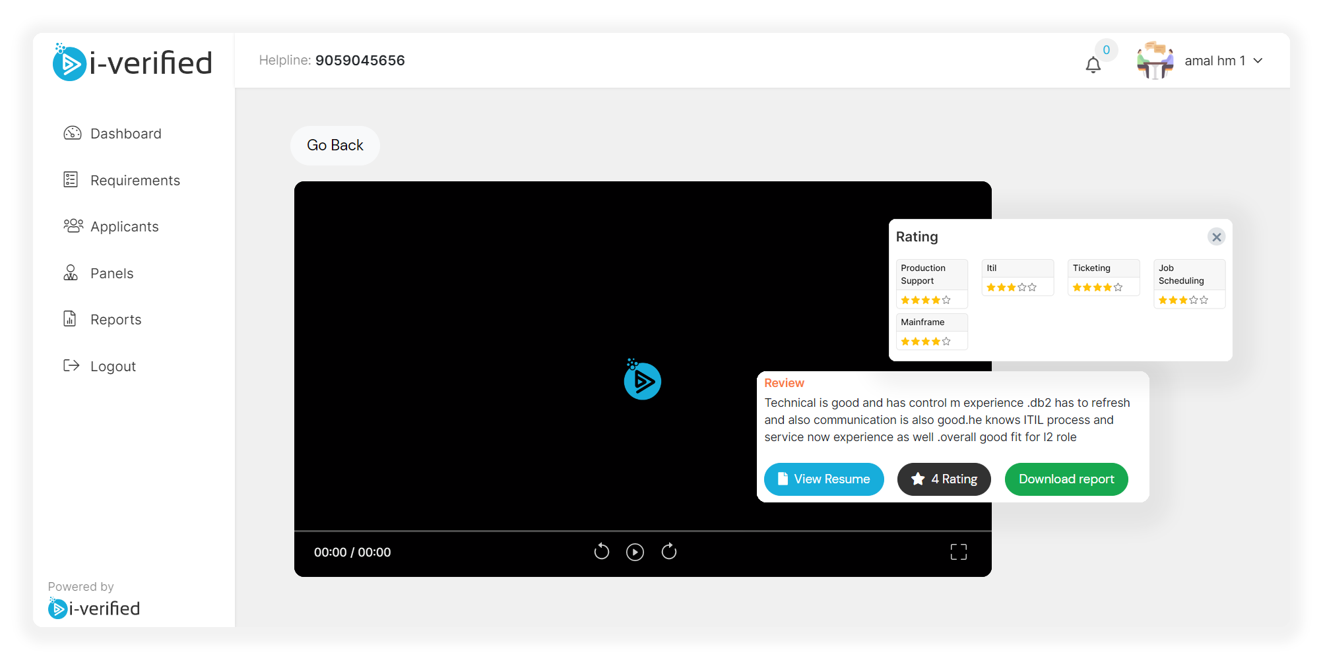The width and height of the screenshot is (1323, 660).
Task: Navigate to Panels in the sidebar
Action: (112, 274)
